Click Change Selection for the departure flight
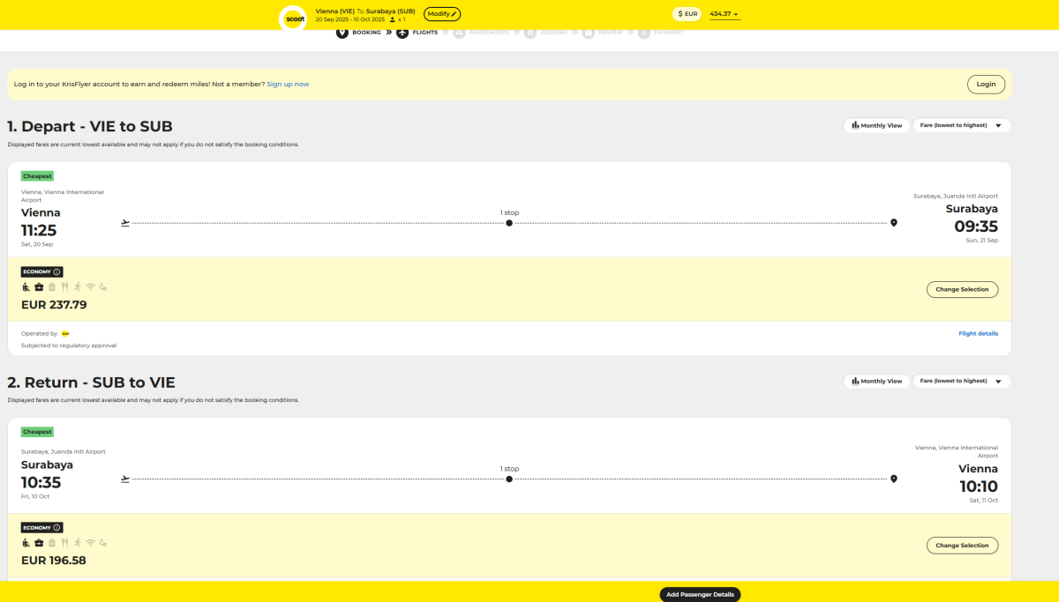This screenshot has width=1059, height=602. coord(962,289)
